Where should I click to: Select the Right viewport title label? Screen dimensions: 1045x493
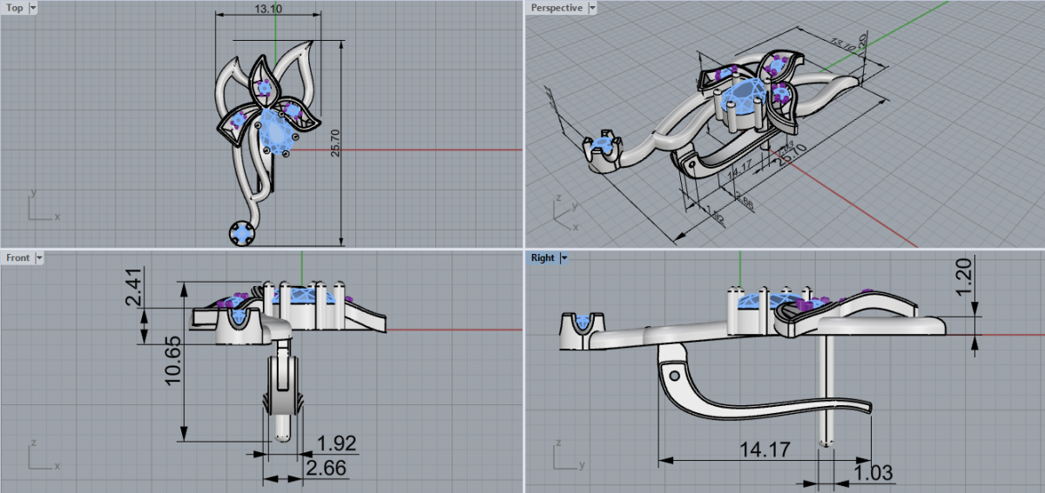[543, 257]
